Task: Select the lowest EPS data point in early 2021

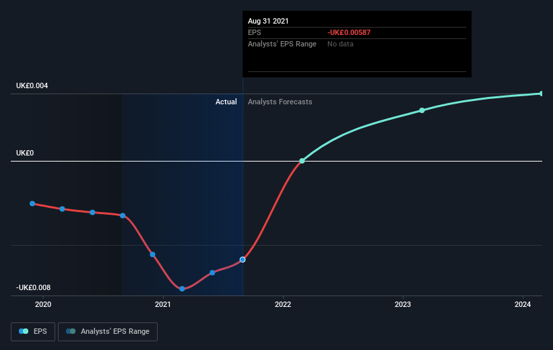Action: pyautogui.click(x=182, y=289)
